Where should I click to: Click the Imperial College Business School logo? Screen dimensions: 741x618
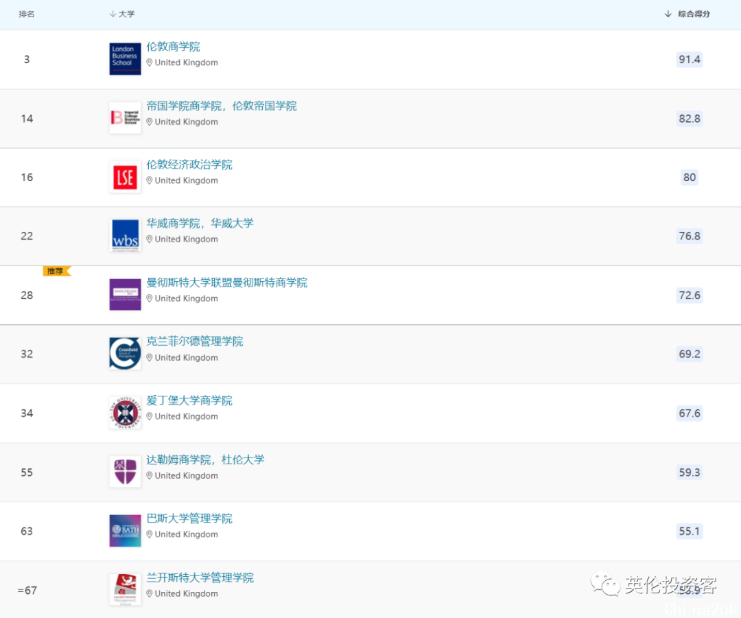point(126,118)
